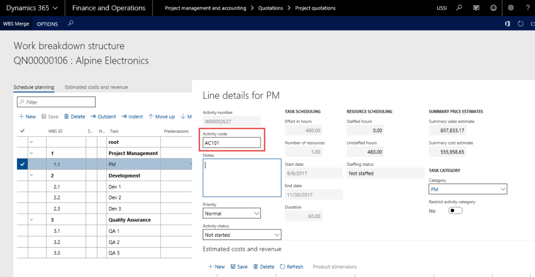Toggle the Restrict activity category switch

[455, 211]
